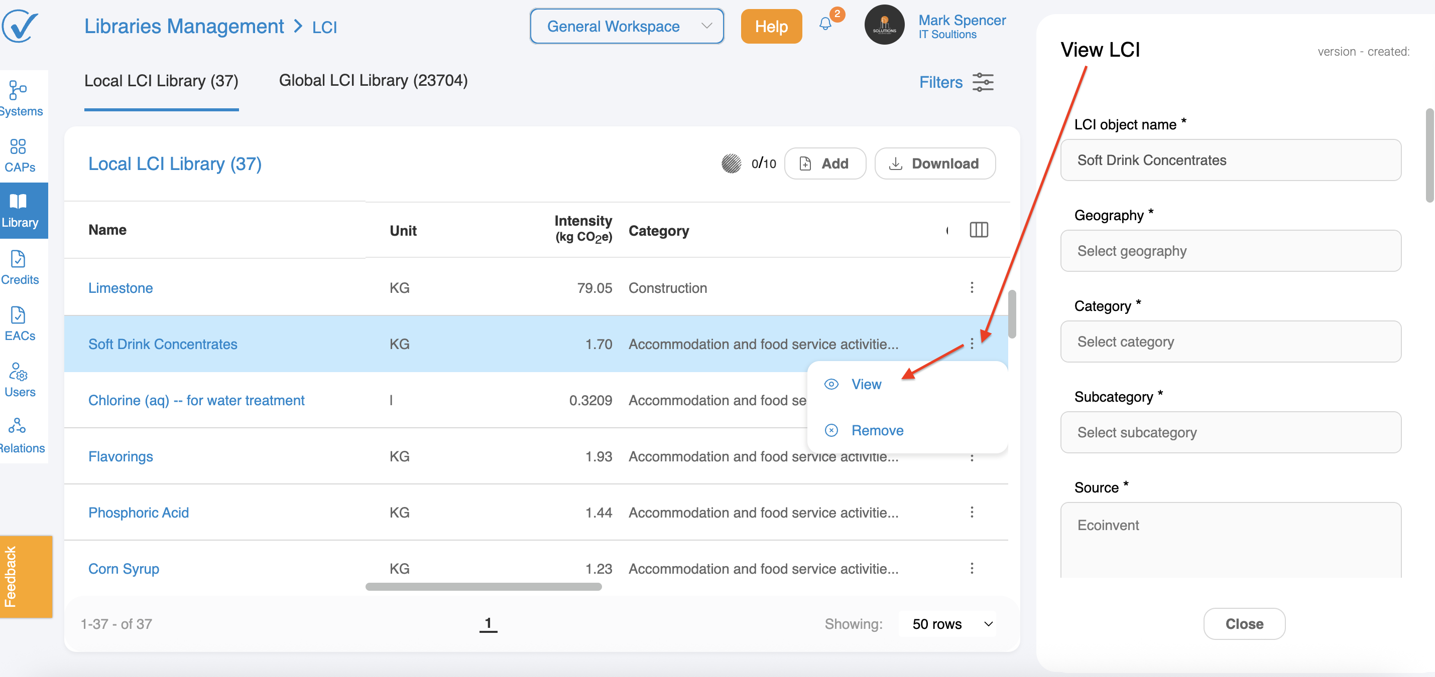This screenshot has width=1435, height=677.
Task: Open the EACs sidebar section
Action: (20, 323)
